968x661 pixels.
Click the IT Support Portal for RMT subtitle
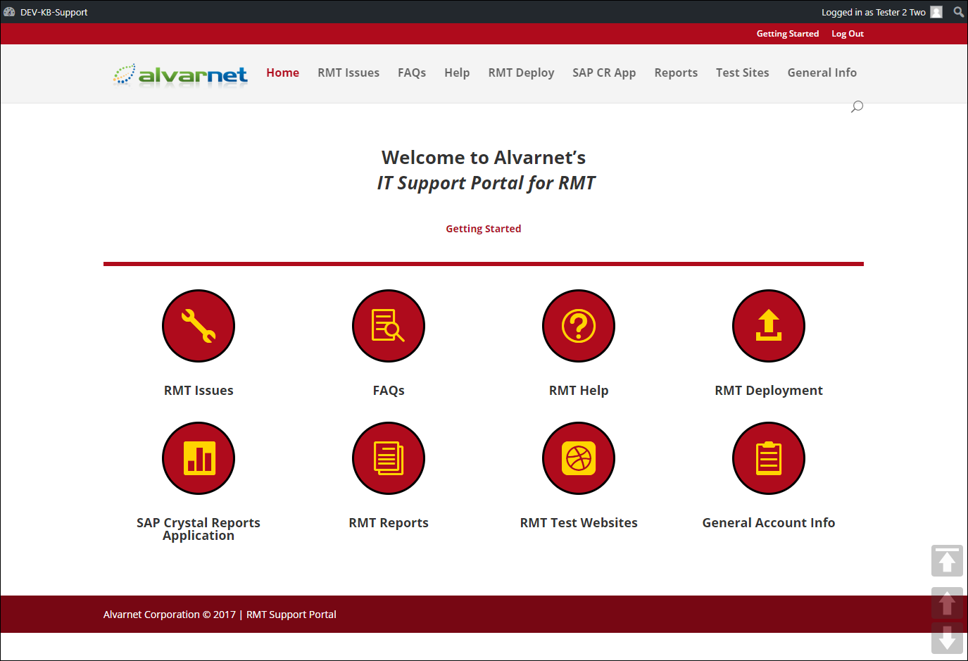486,183
